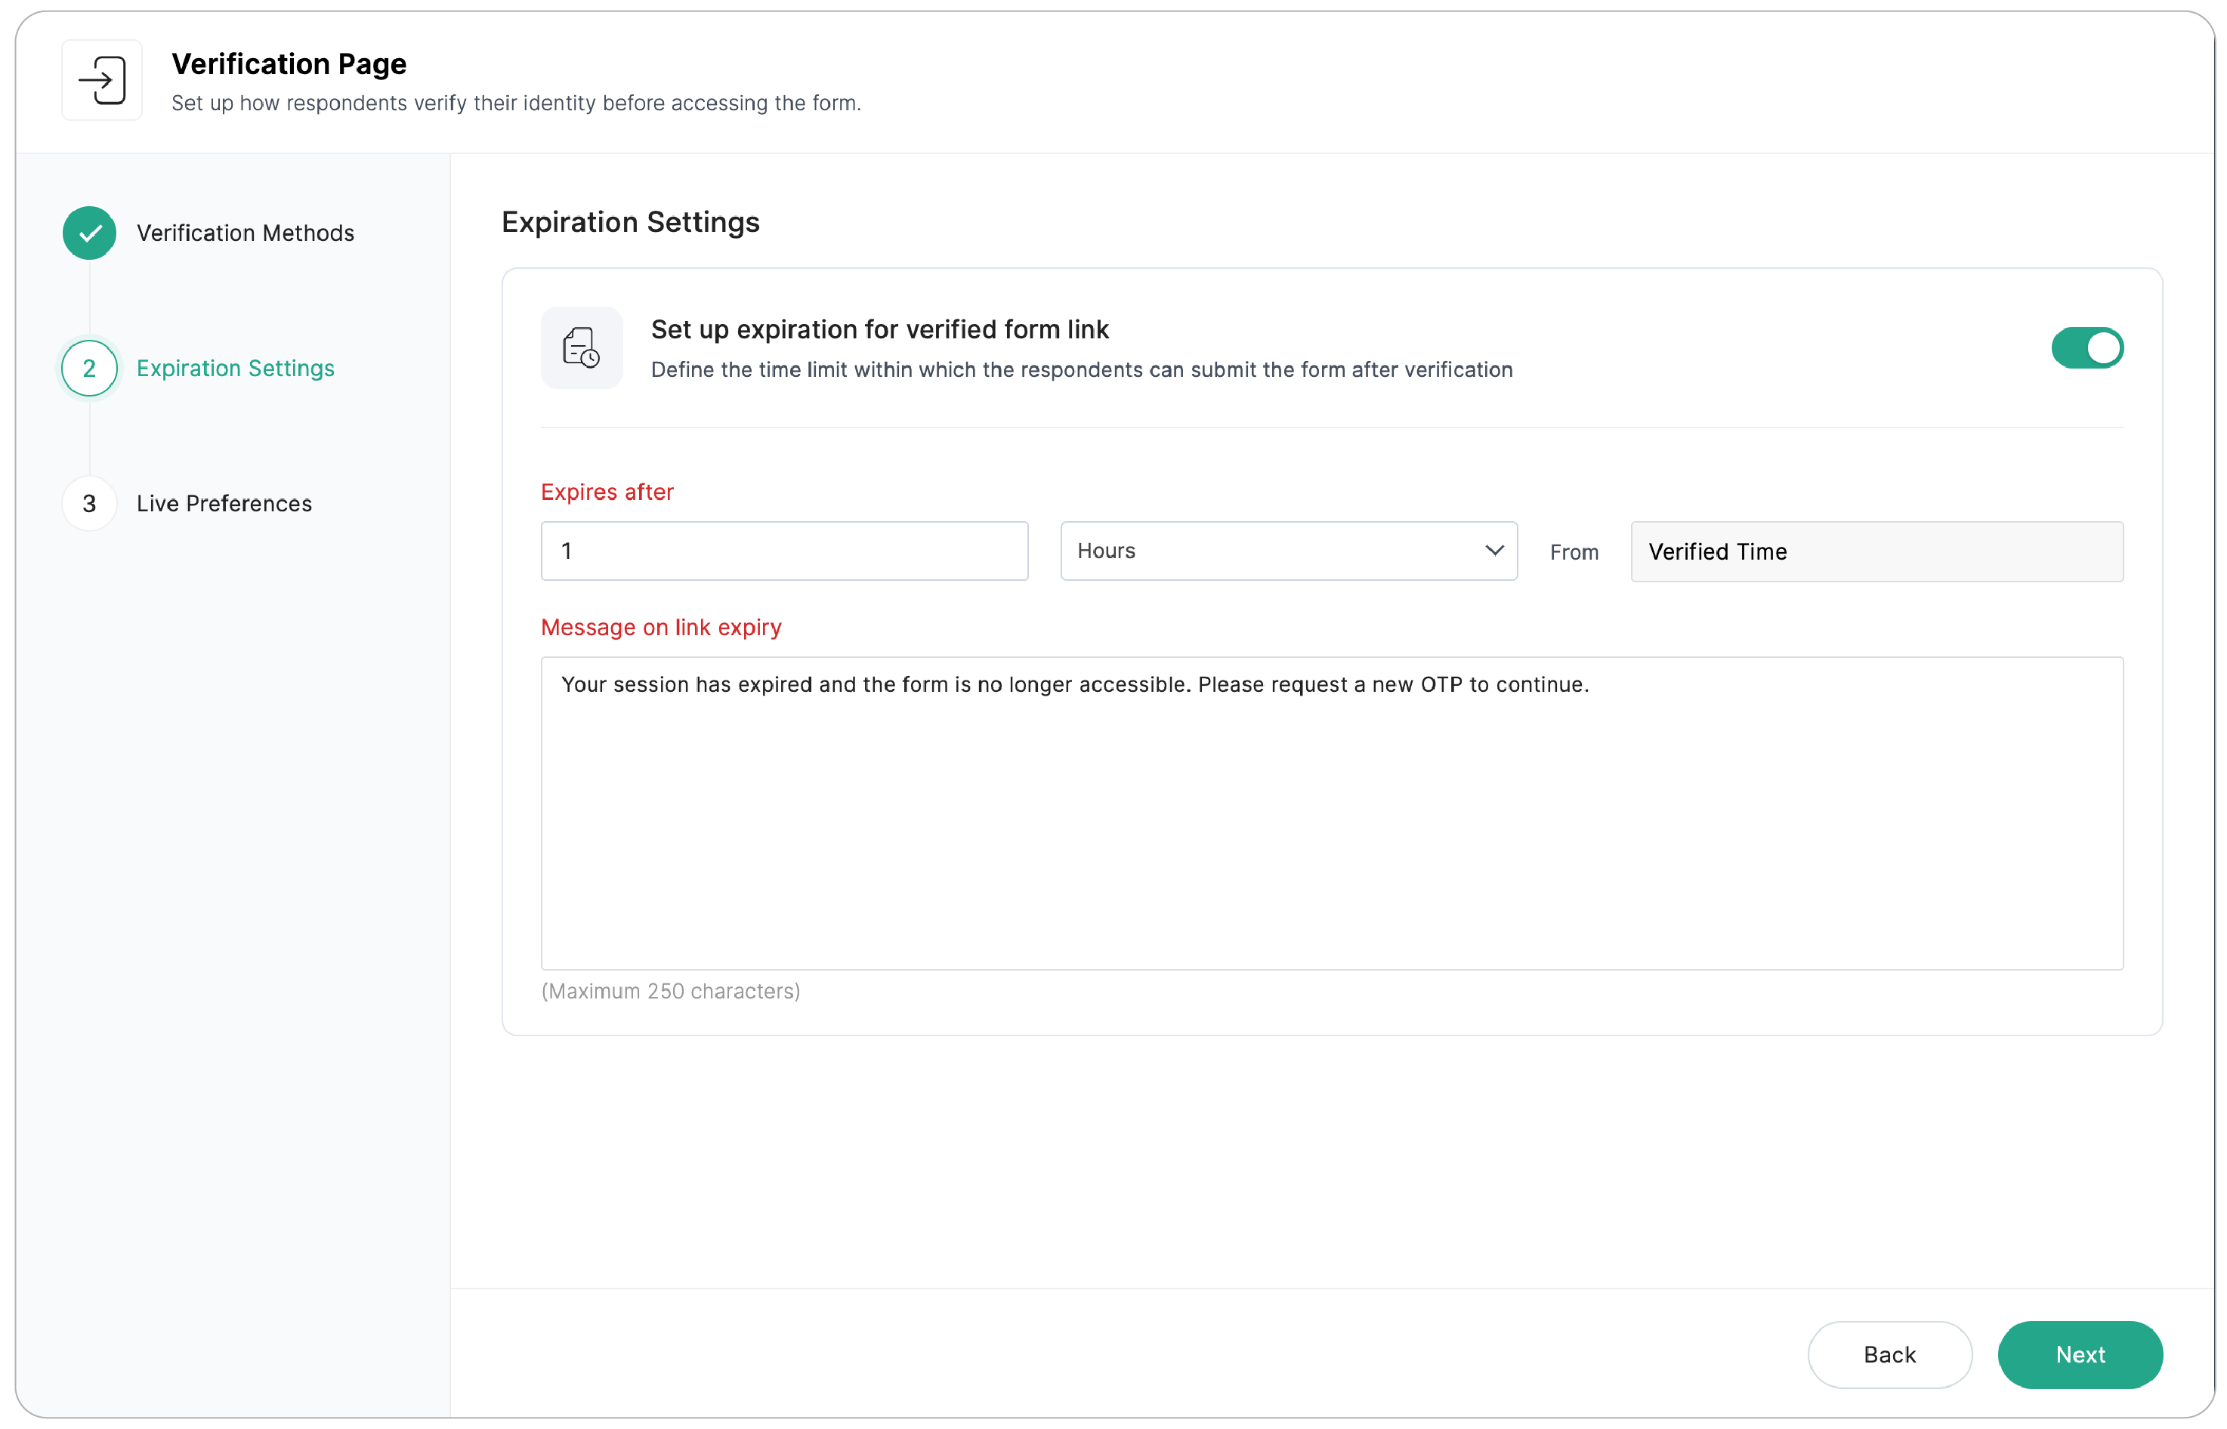Click the step 2 circle icon
Viewport: 2227px width, 1429px height.
[x=89, y=369]
